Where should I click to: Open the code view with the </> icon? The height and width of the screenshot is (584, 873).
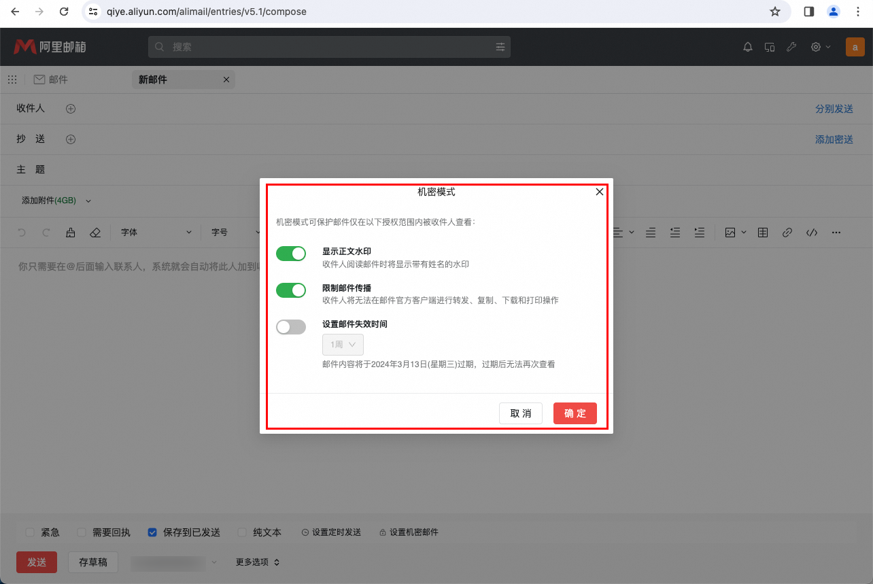point(811,232)
